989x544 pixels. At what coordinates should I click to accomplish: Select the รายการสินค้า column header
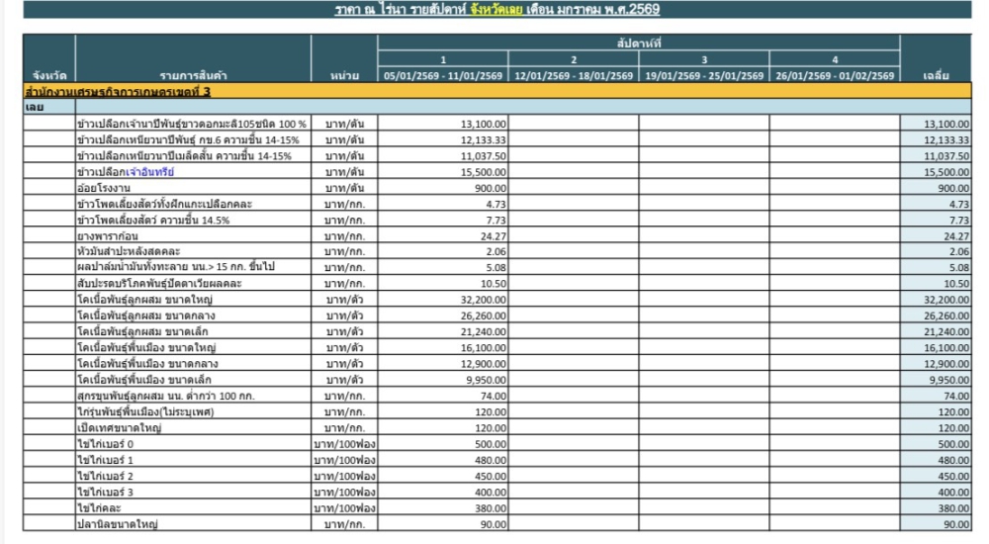click(193, 76)
